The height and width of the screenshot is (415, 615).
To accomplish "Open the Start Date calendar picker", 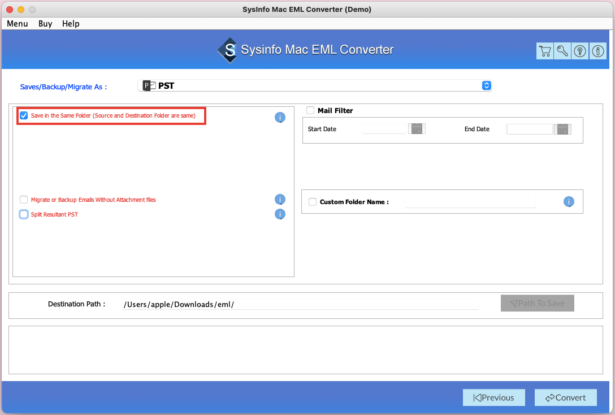I will pyautogui.click(x=417, y=129).
